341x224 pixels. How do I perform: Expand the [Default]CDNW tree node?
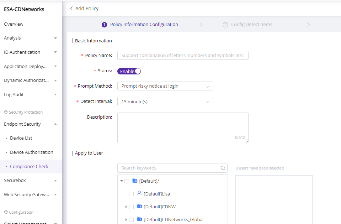[126, 207]
